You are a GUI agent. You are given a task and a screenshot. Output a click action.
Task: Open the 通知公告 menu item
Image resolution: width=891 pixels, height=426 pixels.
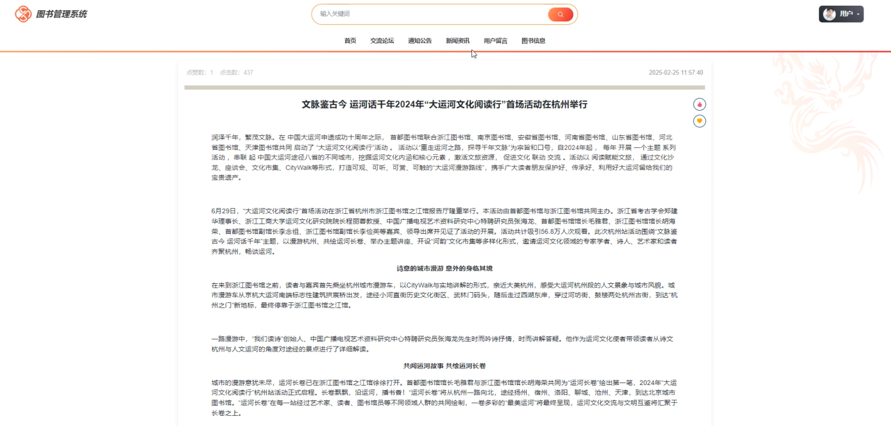click(x=420, y=41)
